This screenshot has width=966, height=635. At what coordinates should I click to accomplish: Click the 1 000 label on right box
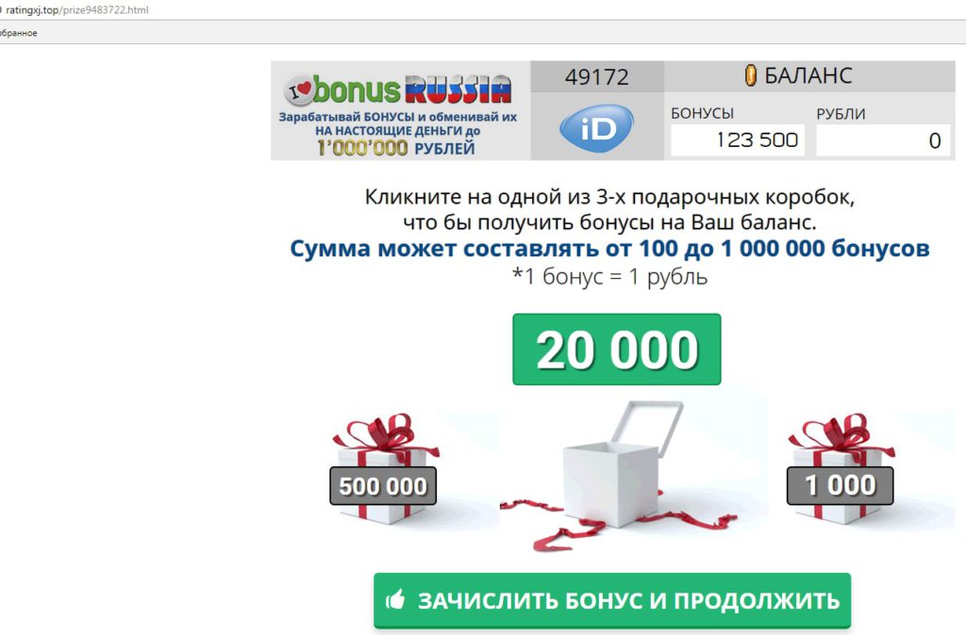841,485
